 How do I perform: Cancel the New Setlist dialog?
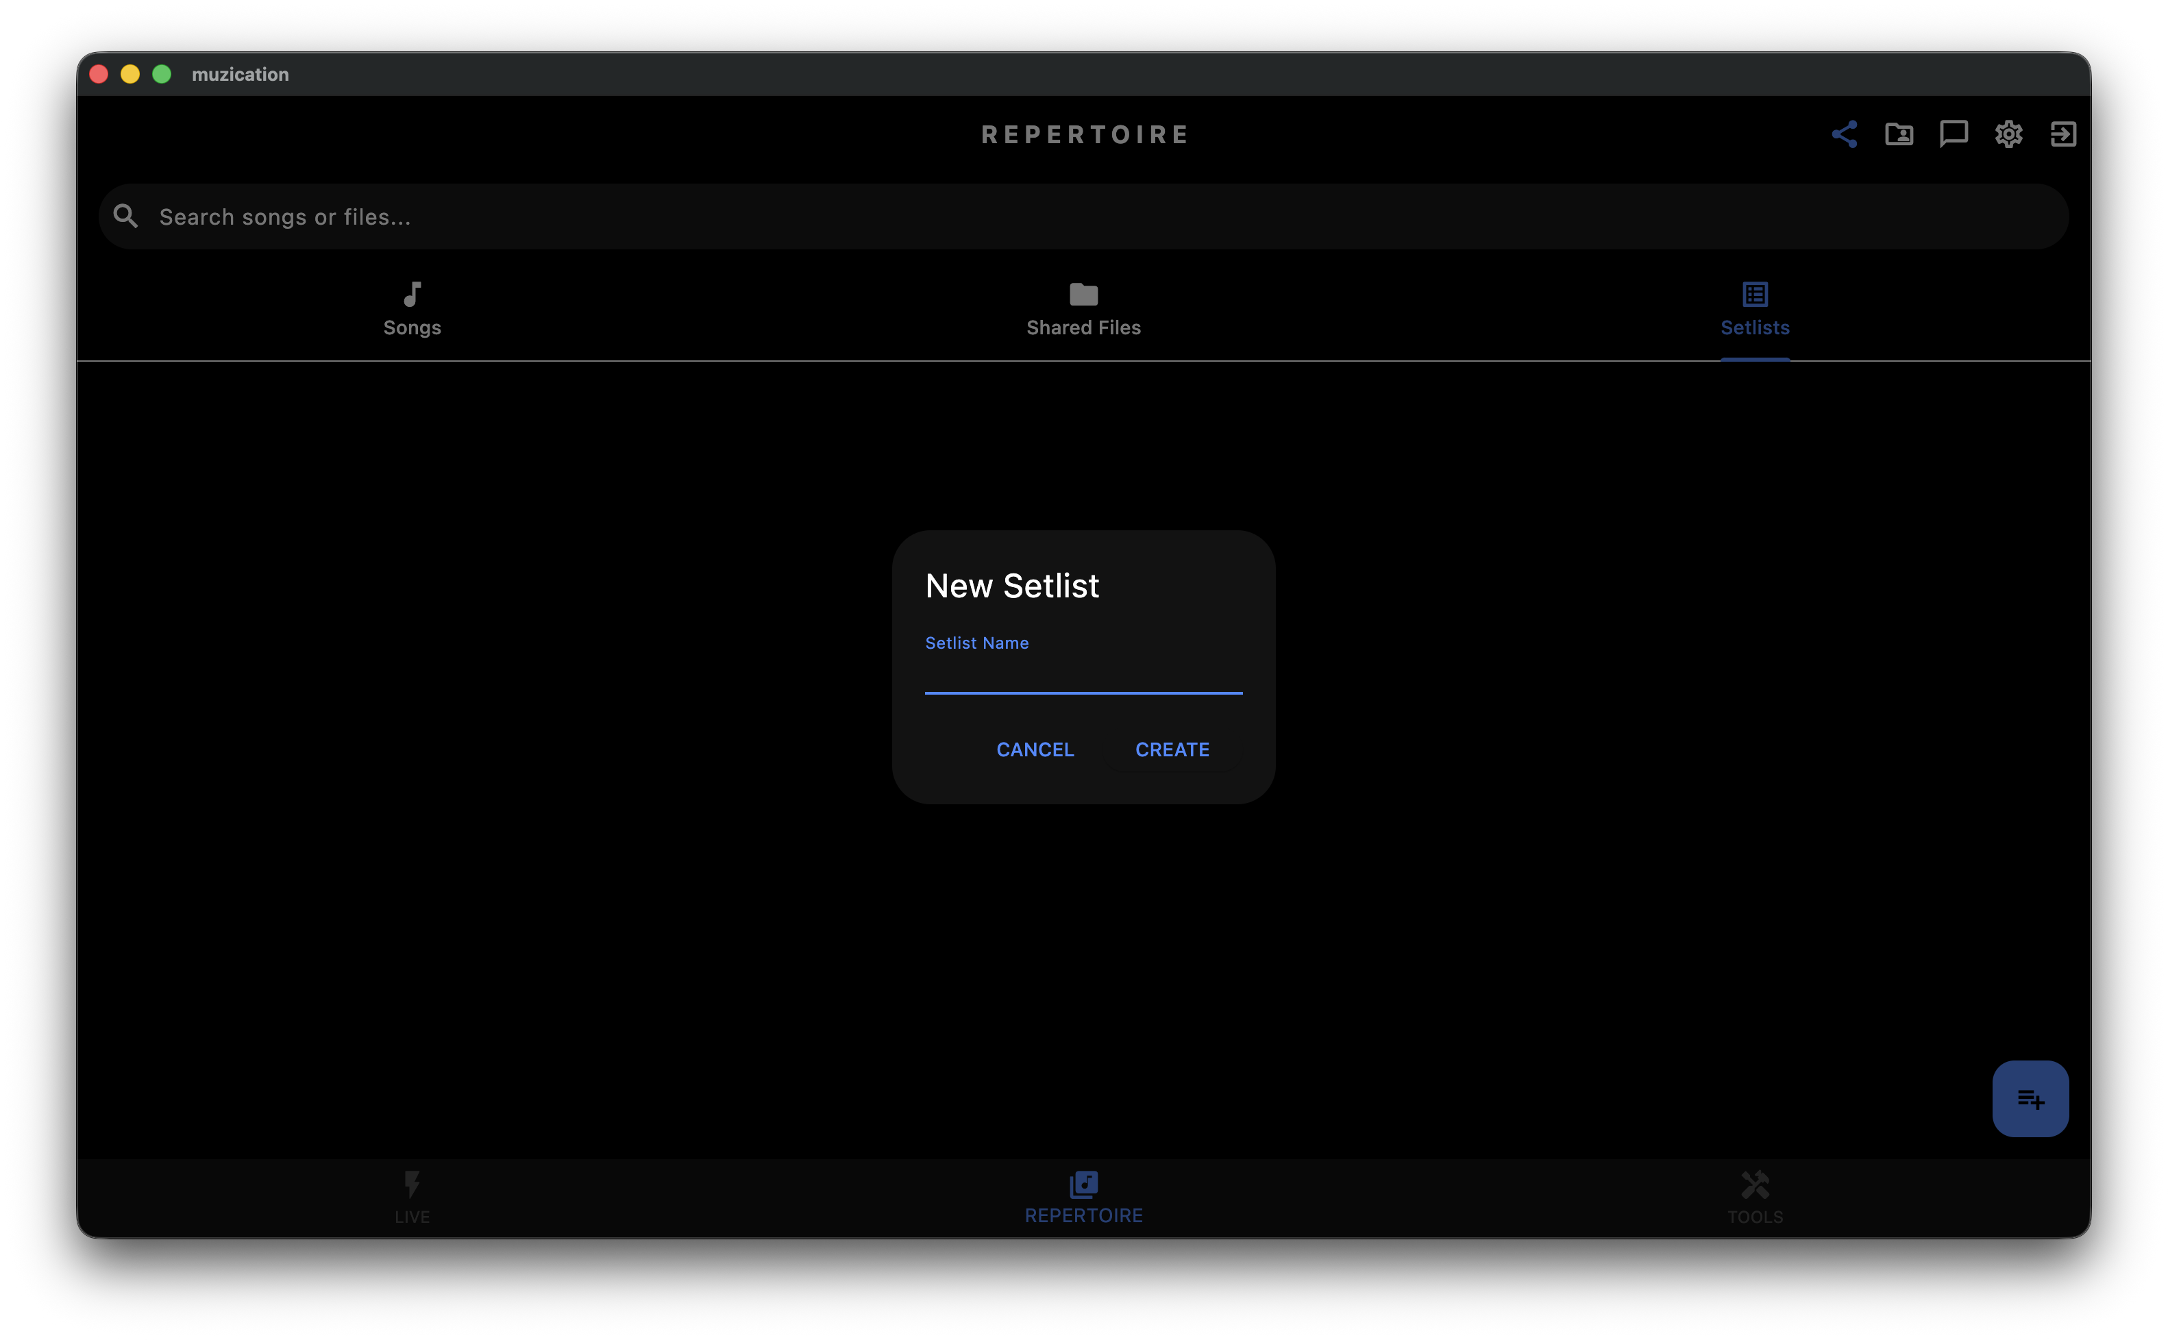[1035, 749]
